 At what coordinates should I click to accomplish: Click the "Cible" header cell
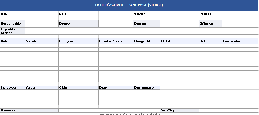click(78, 88)
